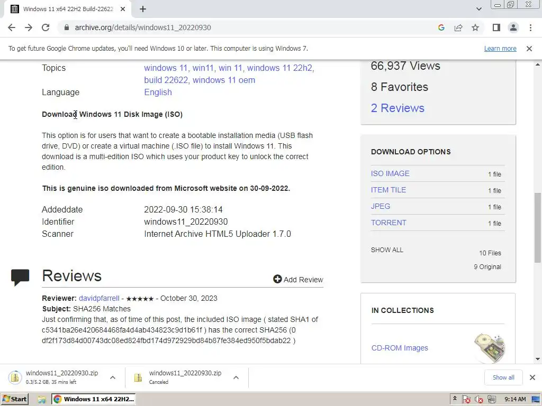Select the Identifier value windows11_20220930
Image resolution: width=542 pixels, height=406 pixels.
point(186,222)
